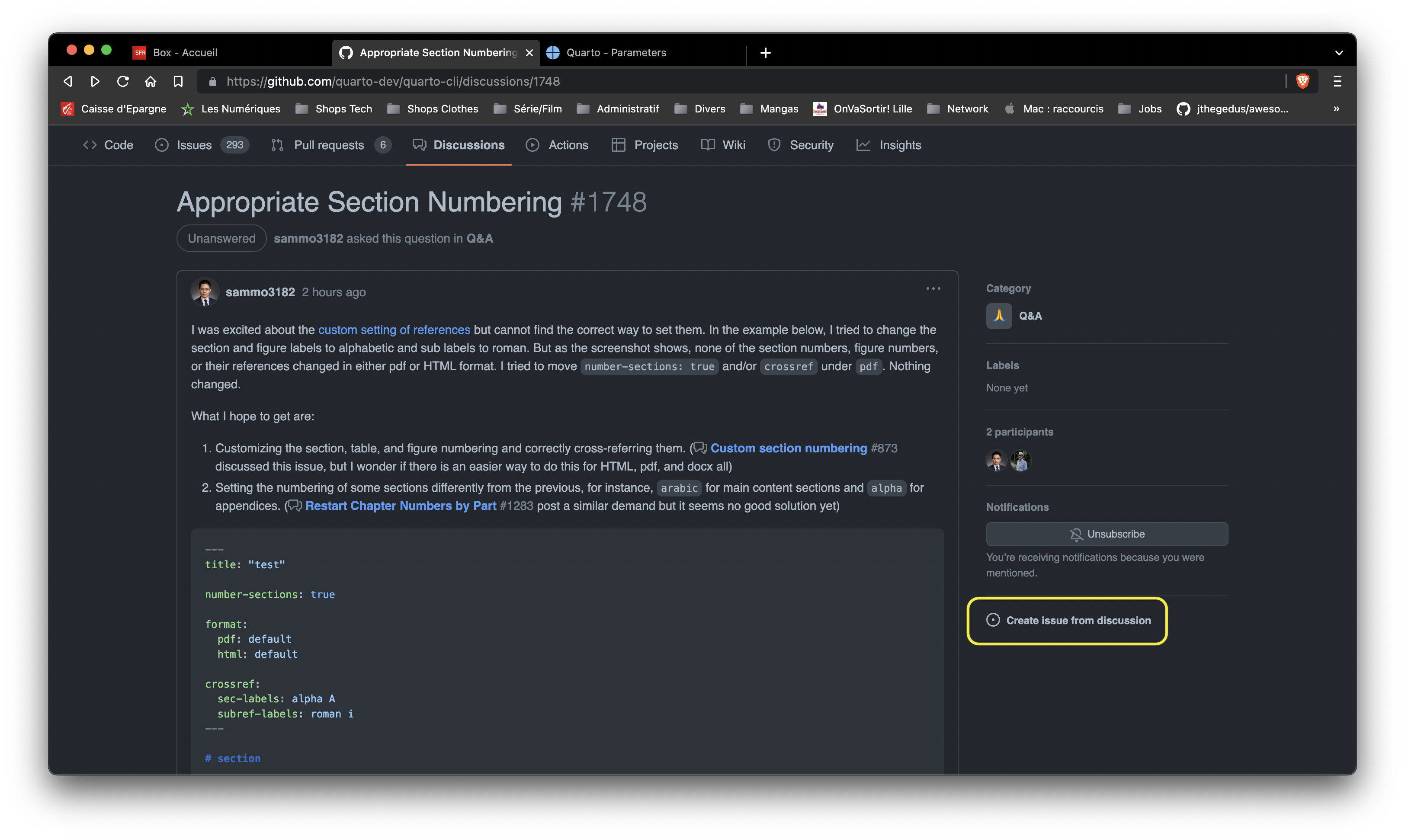
Task: Open the browser hamburger menu
Action: [1337, 81]
